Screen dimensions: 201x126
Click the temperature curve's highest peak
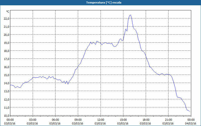[130, 15]
